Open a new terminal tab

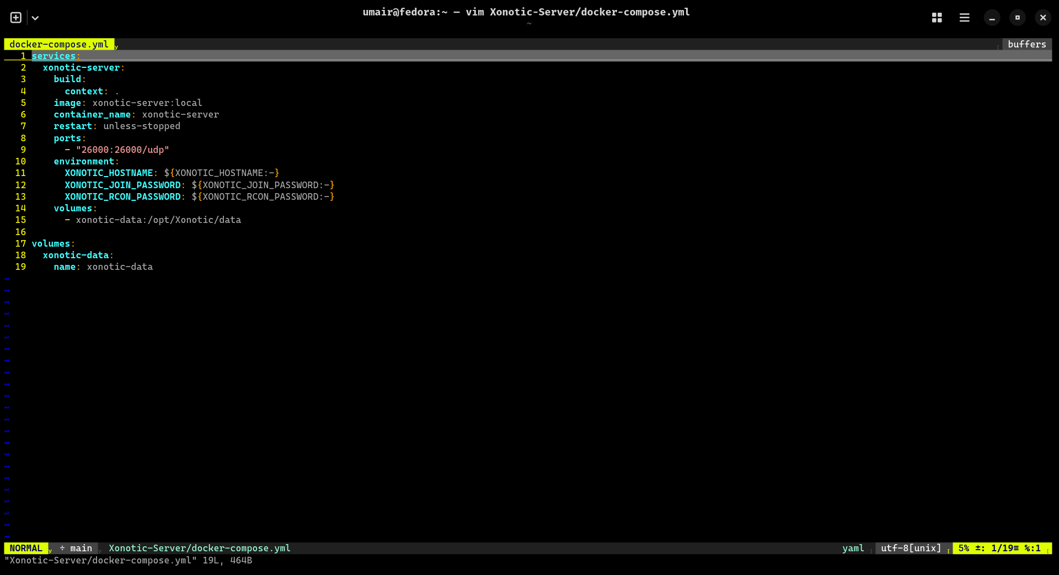tap(16, 18)
